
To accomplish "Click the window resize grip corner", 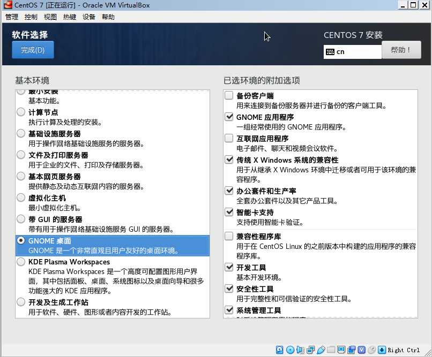I will (x=428, y=353).
